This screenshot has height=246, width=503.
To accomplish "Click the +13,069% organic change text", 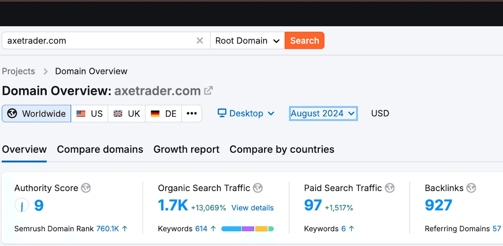I will (x=209, y=208).
